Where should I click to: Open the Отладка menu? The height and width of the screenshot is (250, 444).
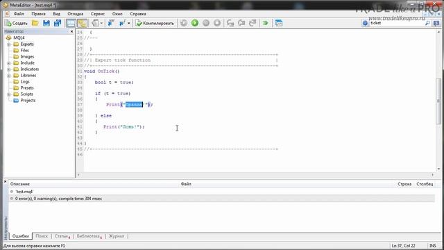point(76,14)
